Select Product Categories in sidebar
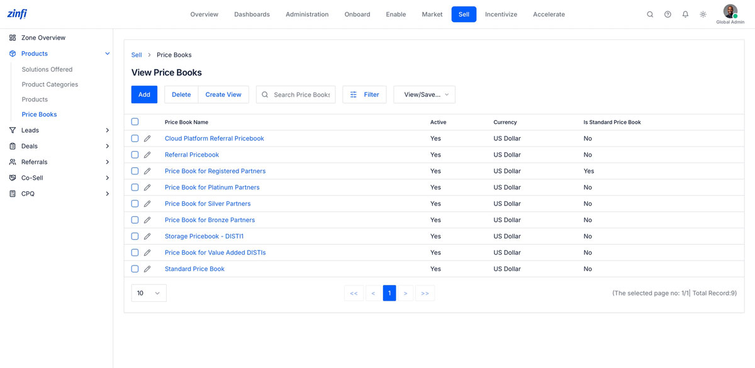The height and width of the screenshot is (368, 755). [x=50, y=84]
